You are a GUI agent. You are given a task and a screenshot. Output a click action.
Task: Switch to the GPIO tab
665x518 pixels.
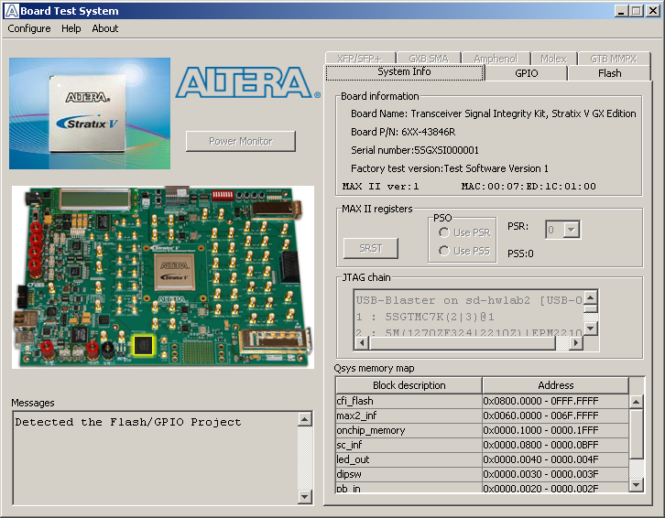[527, 73]
